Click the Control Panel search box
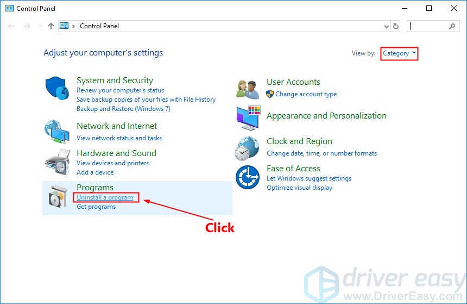Screen dimensions: 467x304 (x=428, y=26)
